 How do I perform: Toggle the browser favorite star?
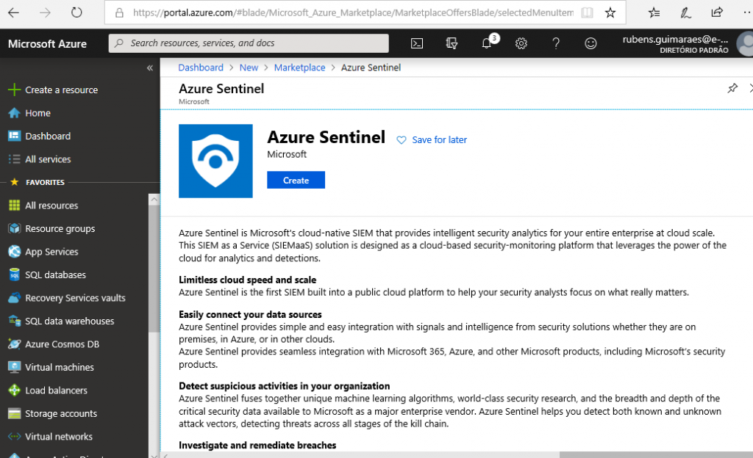pos(610,12)
